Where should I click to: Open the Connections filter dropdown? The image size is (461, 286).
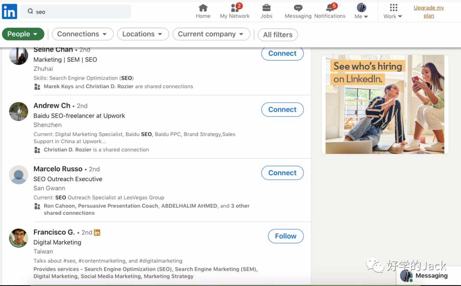83,34
